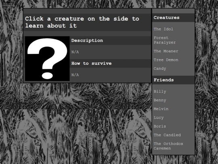View the Tree Demon entry
Screen dimensions: 218x164
click(x=166, y=60)
